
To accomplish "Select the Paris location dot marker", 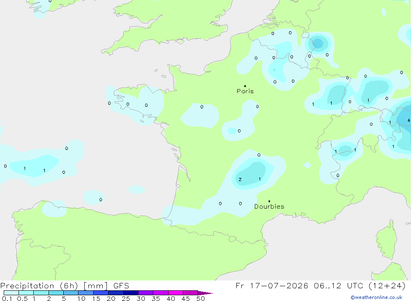I will 245,86.
